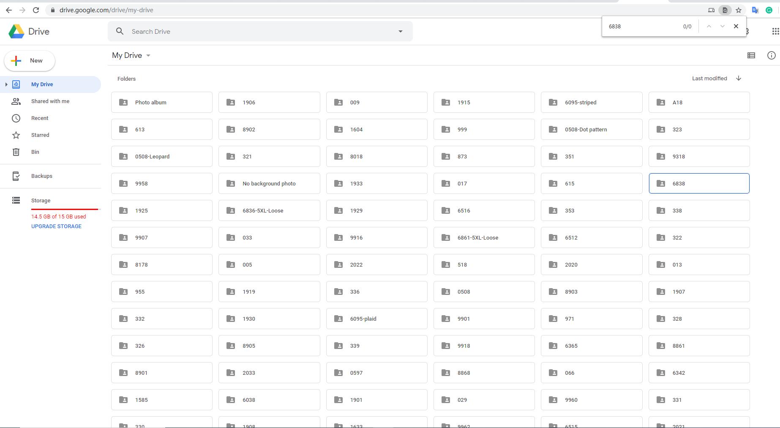This screenshot has height=428, width=780.
Task: Expand My Drive tree in sidebar
Action: coord(6,85)
